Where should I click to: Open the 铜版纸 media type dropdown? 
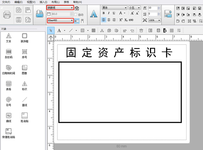pos(60,8)
